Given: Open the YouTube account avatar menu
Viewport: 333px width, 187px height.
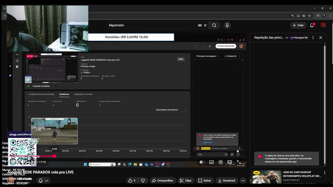Looking at the screenshot, I should 323,25.
